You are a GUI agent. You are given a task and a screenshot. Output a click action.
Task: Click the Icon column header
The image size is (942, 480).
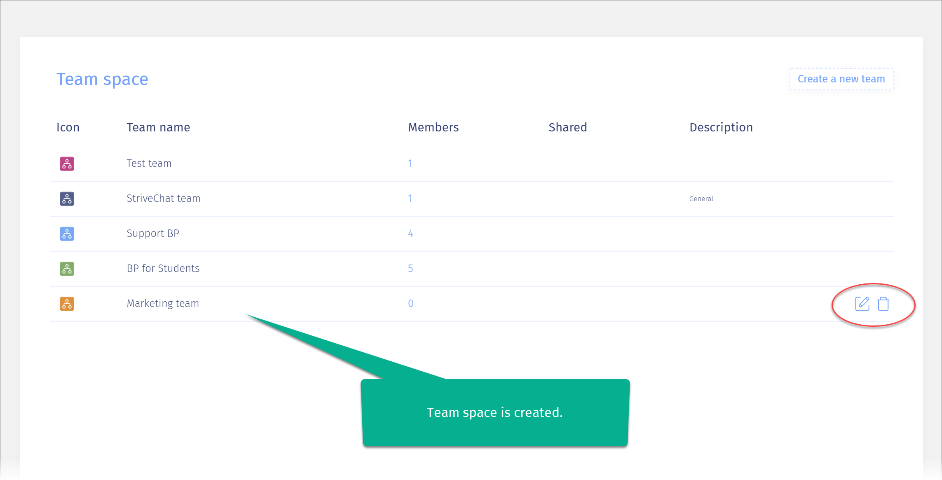tap(68, 127)
